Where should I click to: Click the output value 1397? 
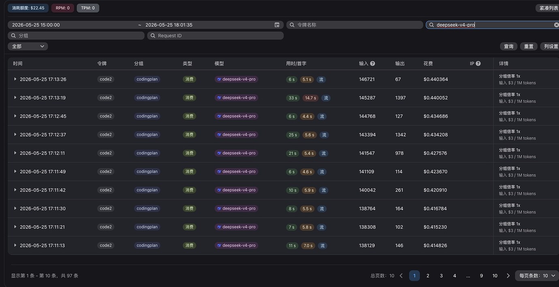[401, 98]
